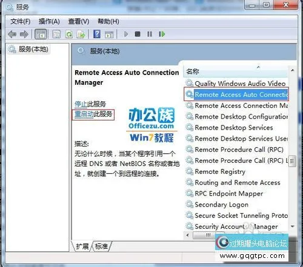Click gear icon beside Secondary Logon
This screenshot has height=267, width=303.
pos(190,205)
